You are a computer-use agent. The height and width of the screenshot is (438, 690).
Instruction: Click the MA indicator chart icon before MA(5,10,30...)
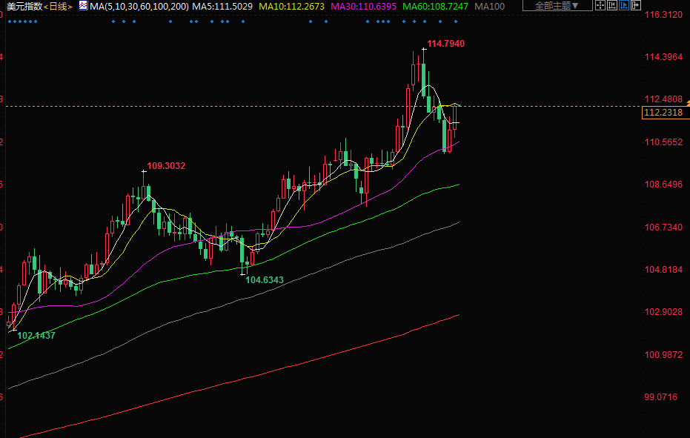[82, 6]
